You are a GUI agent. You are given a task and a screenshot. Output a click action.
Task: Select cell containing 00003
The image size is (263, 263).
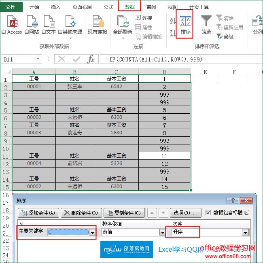(x=34, y=133)
